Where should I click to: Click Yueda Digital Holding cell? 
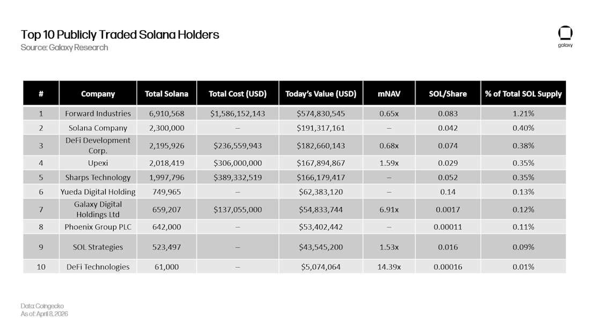tap(98, 192)
